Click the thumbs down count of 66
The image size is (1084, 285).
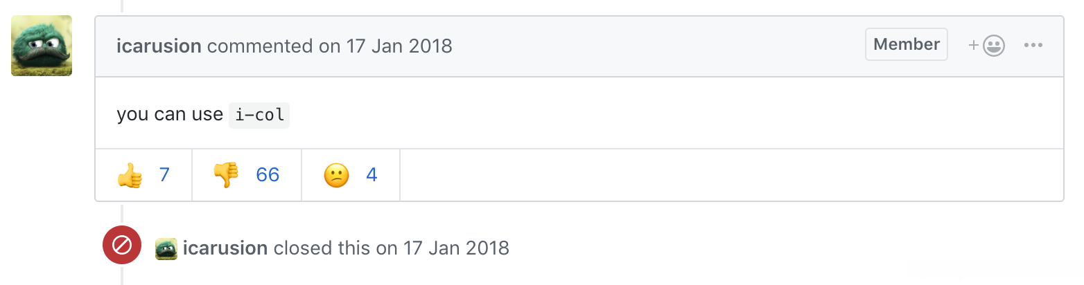click(x=268, y=175)
